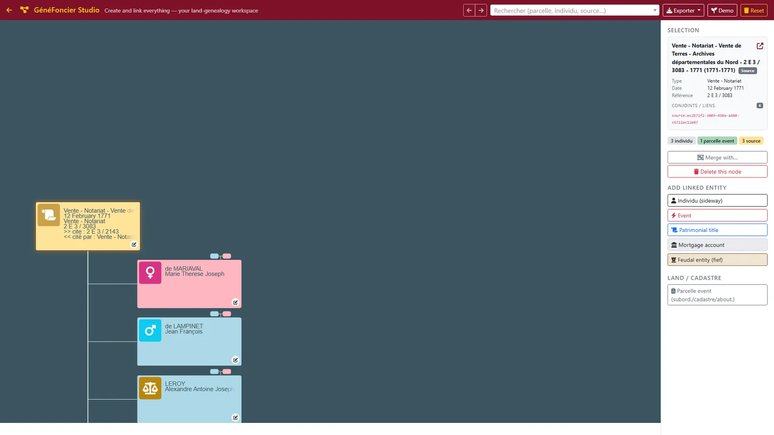Click the source UUID code text
Screen dimensions: 774x435
click(705, 119)
